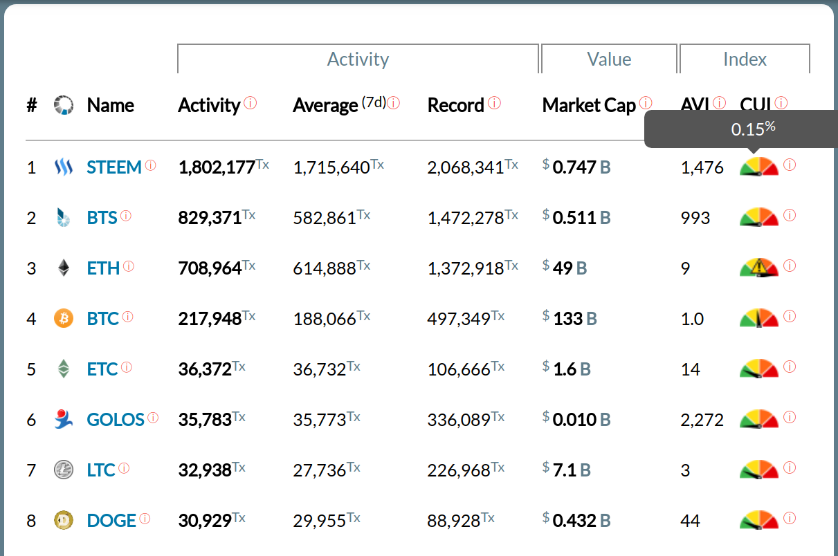Click GOLOS AVI value 2,272
Viewport: 838px width, 556px height.
[702, 420]
